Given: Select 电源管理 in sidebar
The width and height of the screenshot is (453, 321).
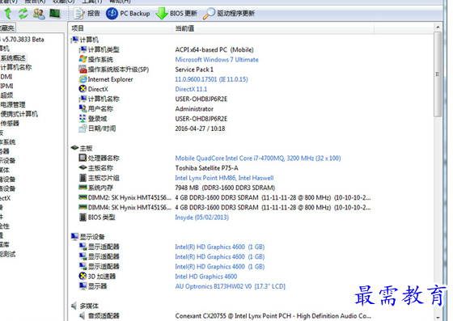Looking at the screenshot, I should (x=13, y=104).
